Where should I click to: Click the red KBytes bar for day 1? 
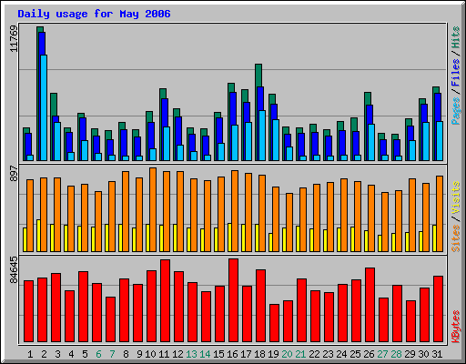click(29, 311)
